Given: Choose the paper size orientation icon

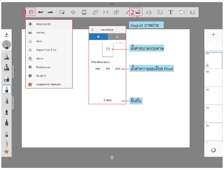Looking at the screenshot, I should coord(108,49).
